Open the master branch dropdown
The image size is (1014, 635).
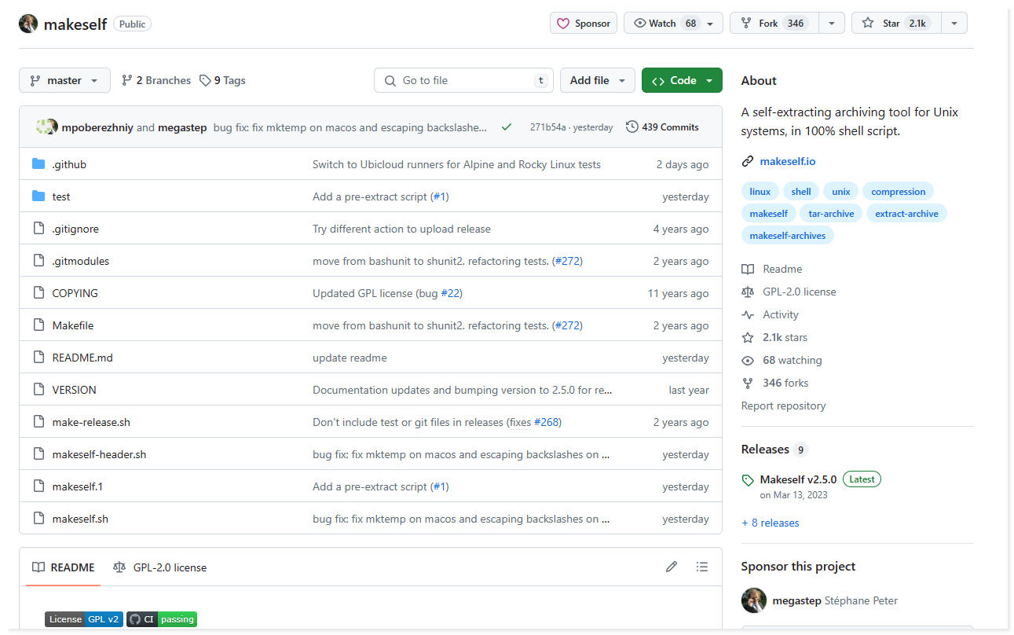pyautogui.click(x=64, y=80)
